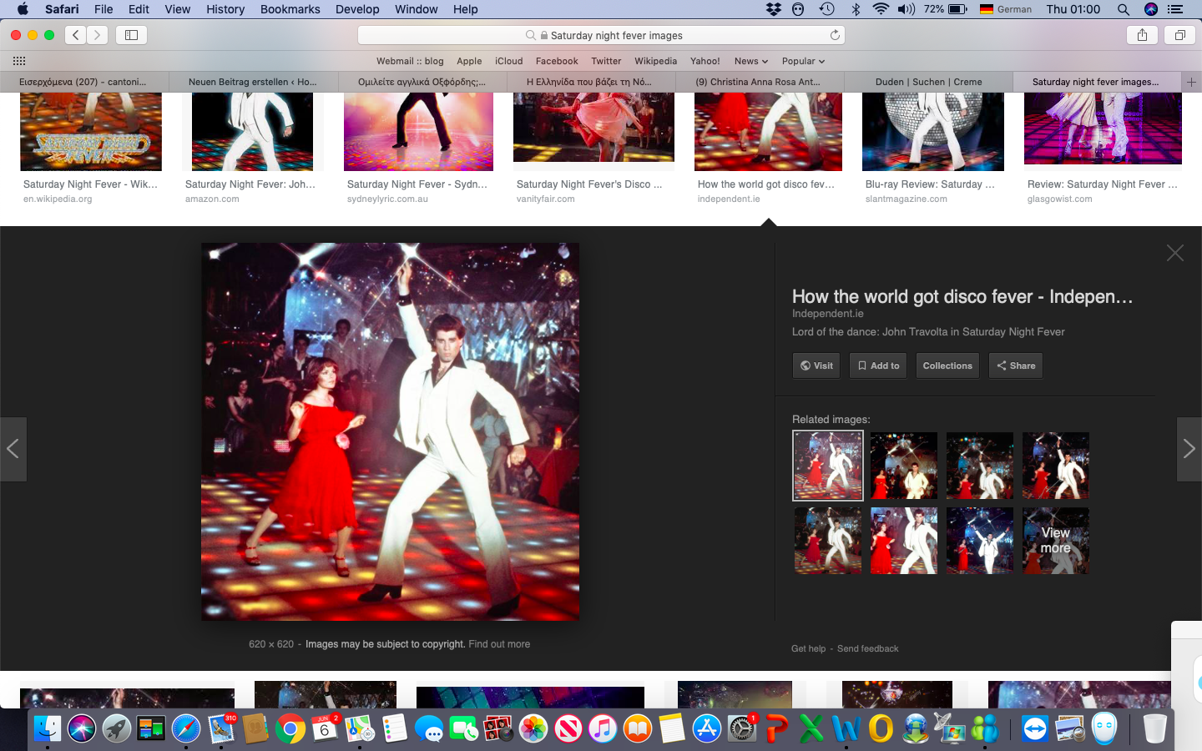Open the Independent.ie source link
The height and width of the screenshot is (751, 1202).
tap(828, 314)
